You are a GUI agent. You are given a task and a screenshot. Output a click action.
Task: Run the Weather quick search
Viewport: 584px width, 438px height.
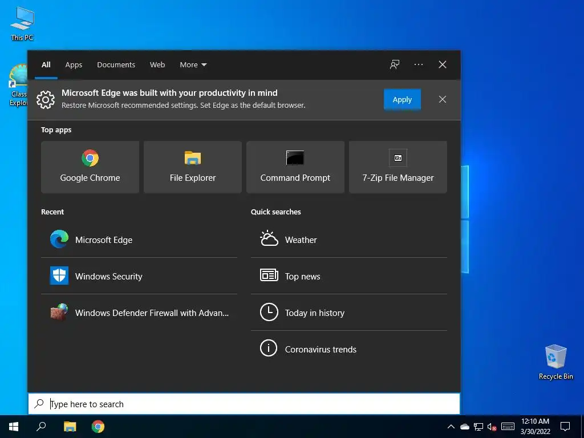(349, 240)
